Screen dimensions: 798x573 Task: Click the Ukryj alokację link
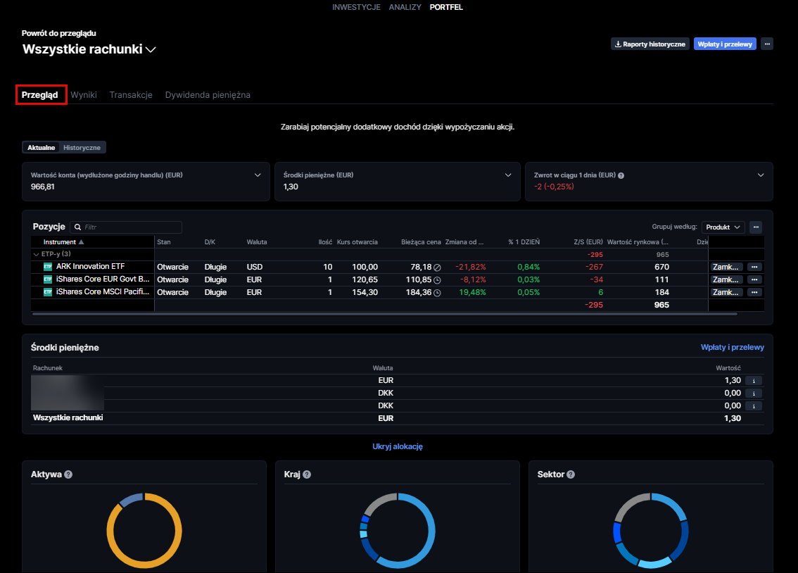click(398, 446)
